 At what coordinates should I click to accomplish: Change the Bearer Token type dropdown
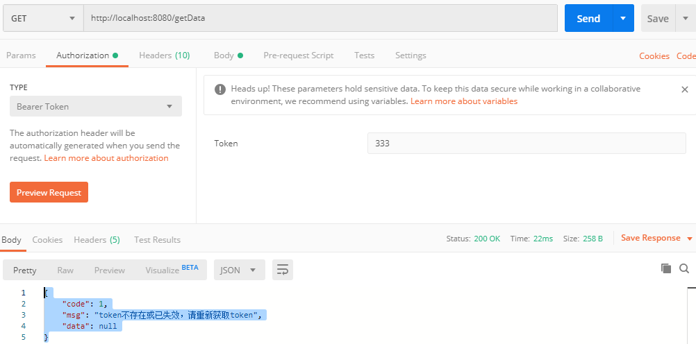click(x=96, y=106)
